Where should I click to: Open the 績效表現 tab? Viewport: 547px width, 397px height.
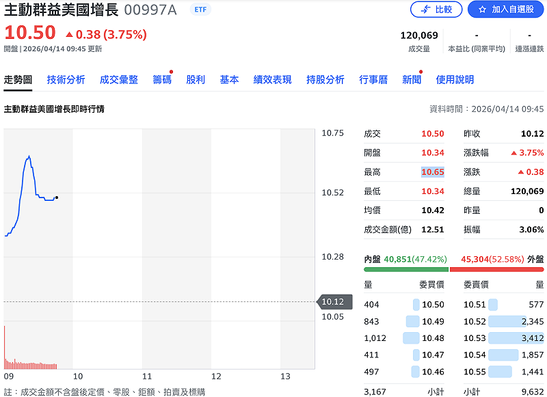(x=273, y=79)
